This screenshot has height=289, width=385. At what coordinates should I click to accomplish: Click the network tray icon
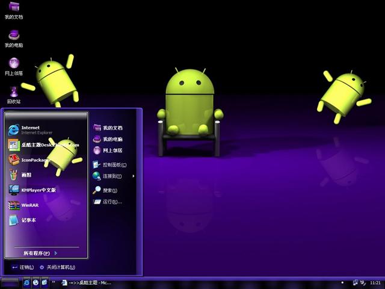coord(356,282)
